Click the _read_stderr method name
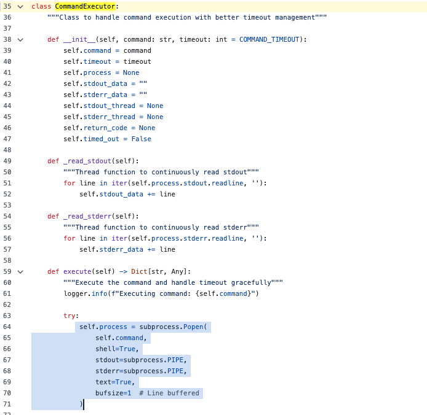Image resolution: width=427 pixels, height=415 pixels. point(87,216)
